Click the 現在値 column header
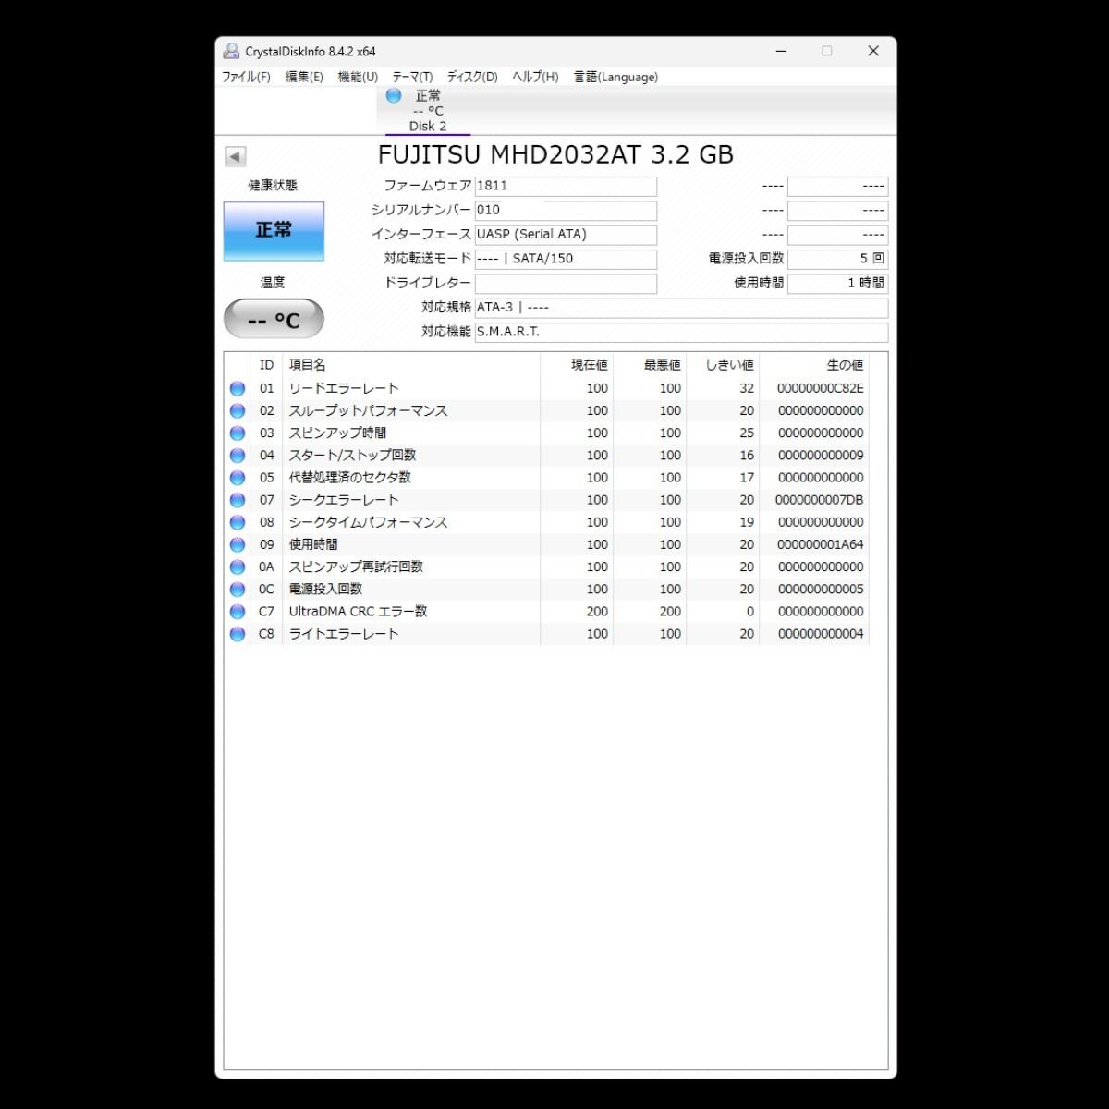 (577, 365)
